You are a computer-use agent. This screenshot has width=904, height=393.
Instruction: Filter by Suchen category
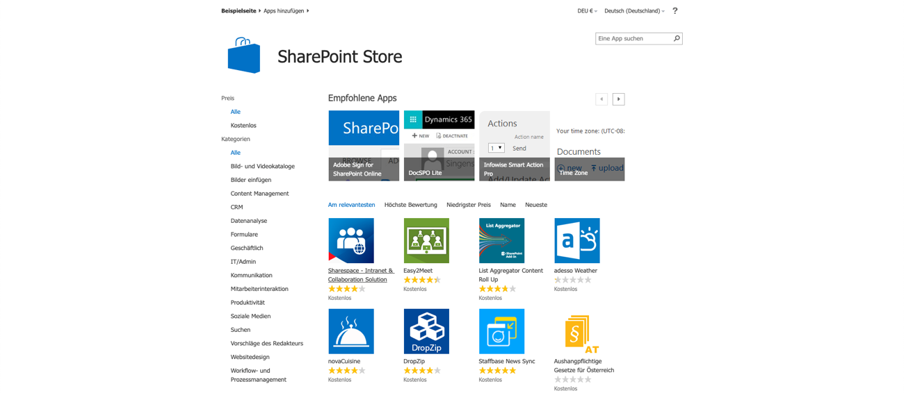click(x=240, y=330)
